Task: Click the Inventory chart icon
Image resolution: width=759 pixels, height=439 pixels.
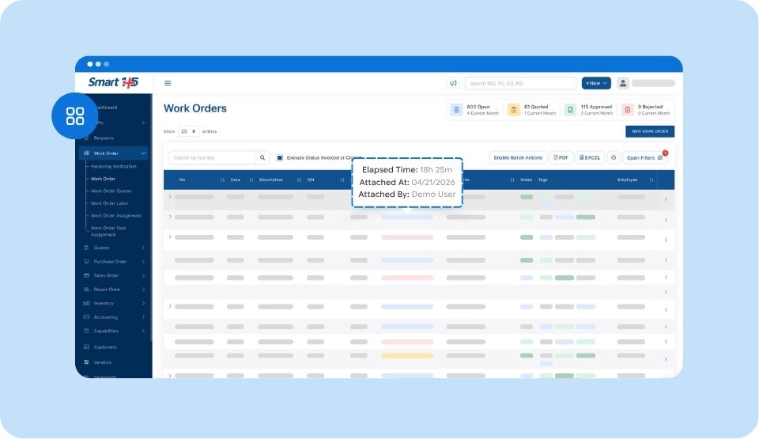Action: 87,303
